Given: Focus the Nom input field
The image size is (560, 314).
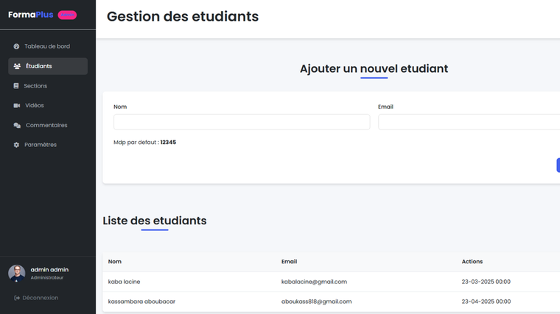Looking at the screenshot, I should click(242, 122).
